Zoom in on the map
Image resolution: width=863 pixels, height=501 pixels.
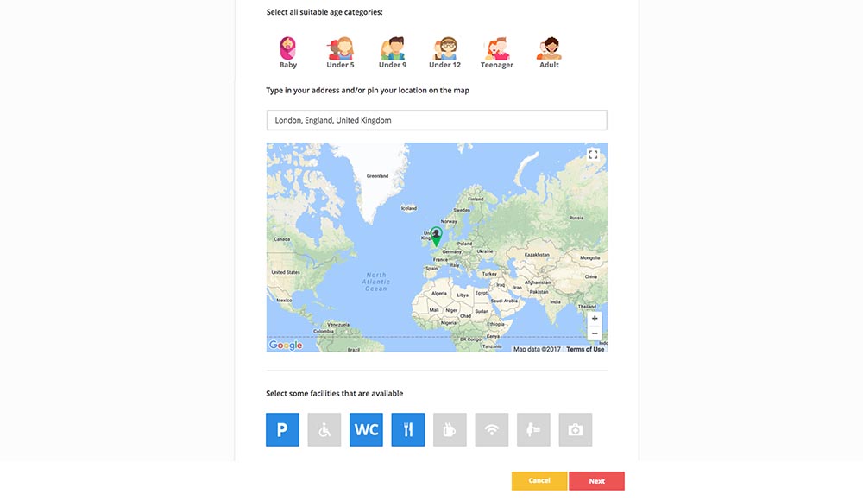point(595,319)
